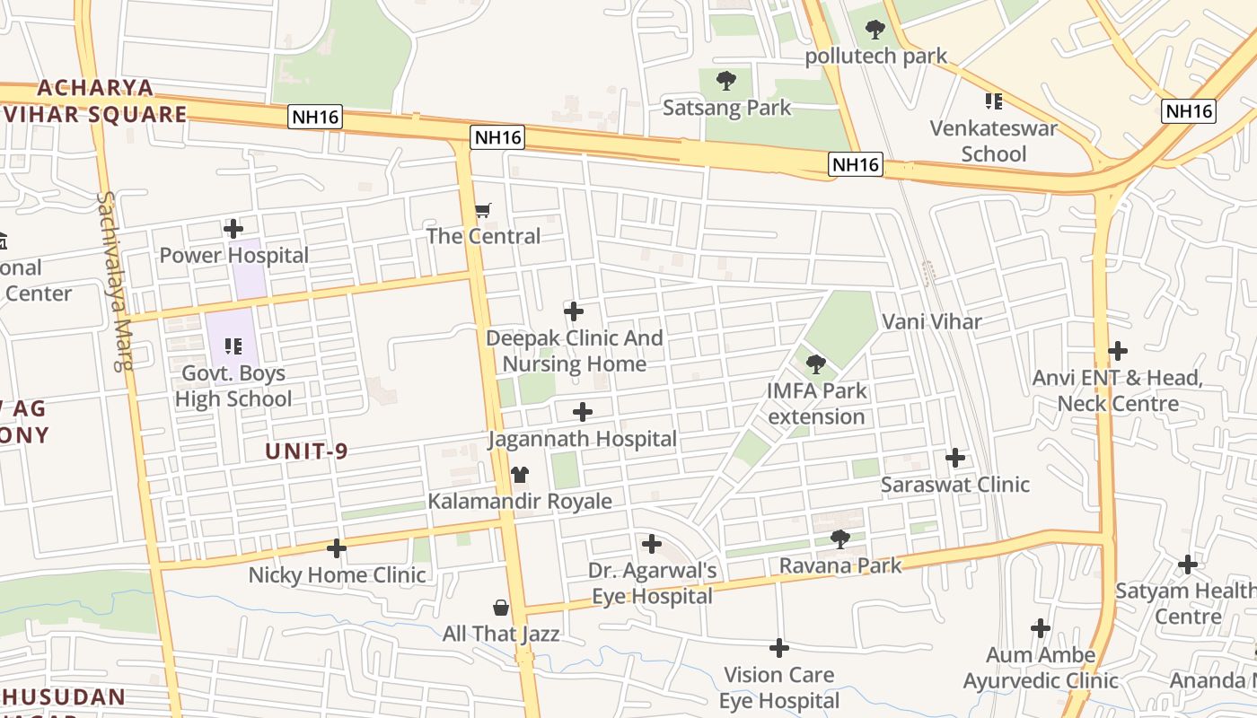Click Vision Care Eye Hospital cross icon
The width and height of the screenshot is (1257, 718).
click(779, 648)
